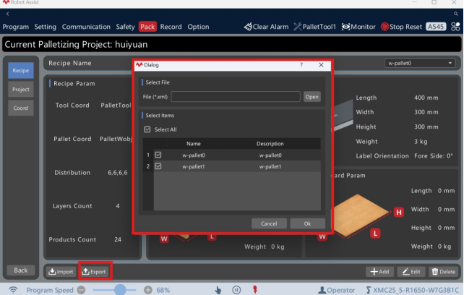This screenshot has width=464, height=295.
Task: Click the File (*.xml) path field
Action: 236,97
